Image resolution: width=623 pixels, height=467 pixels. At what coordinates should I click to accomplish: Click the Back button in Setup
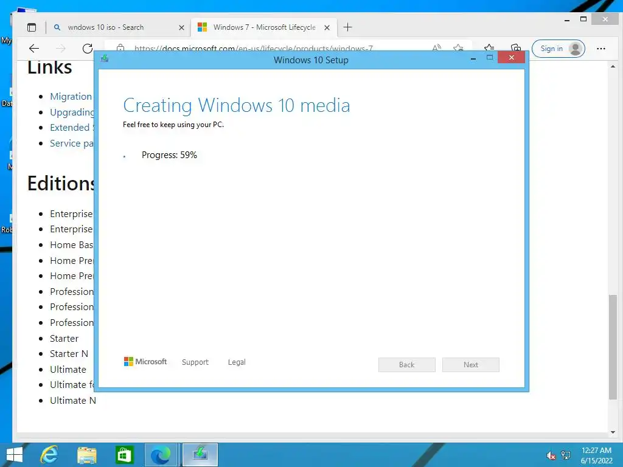pyautogui.click(x=407, y=365)
